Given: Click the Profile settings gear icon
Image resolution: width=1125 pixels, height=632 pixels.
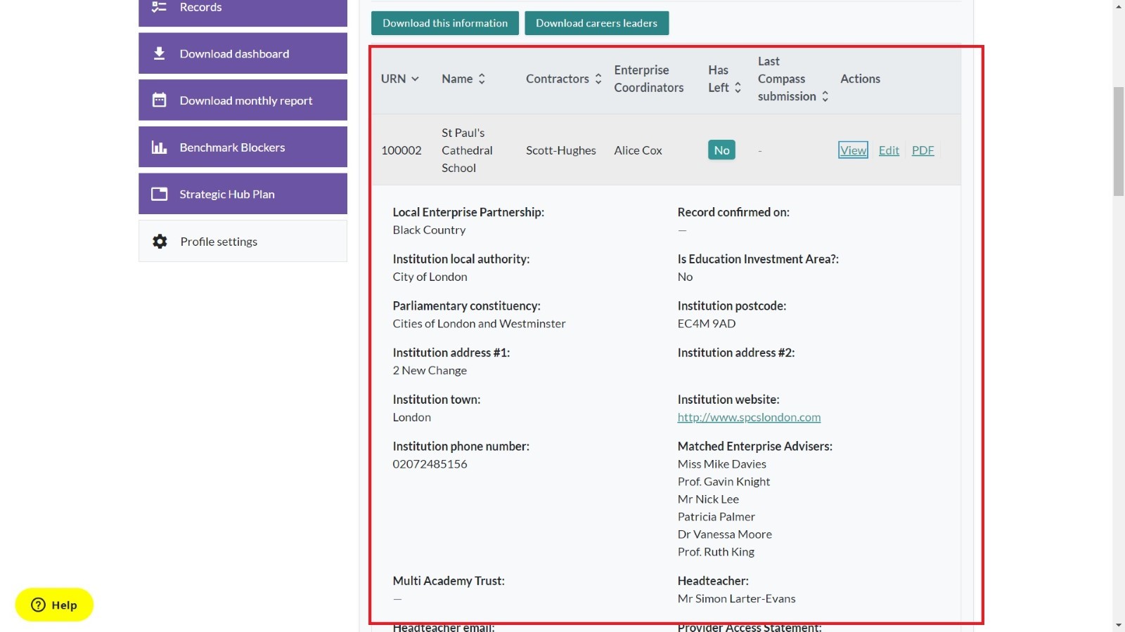Looking at the screenshot, I should tap(160, 242).
